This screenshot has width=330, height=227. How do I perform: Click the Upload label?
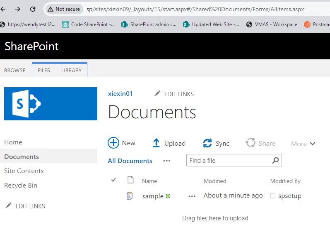point(175,144)
